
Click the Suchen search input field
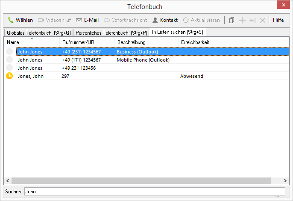point(154,192)
